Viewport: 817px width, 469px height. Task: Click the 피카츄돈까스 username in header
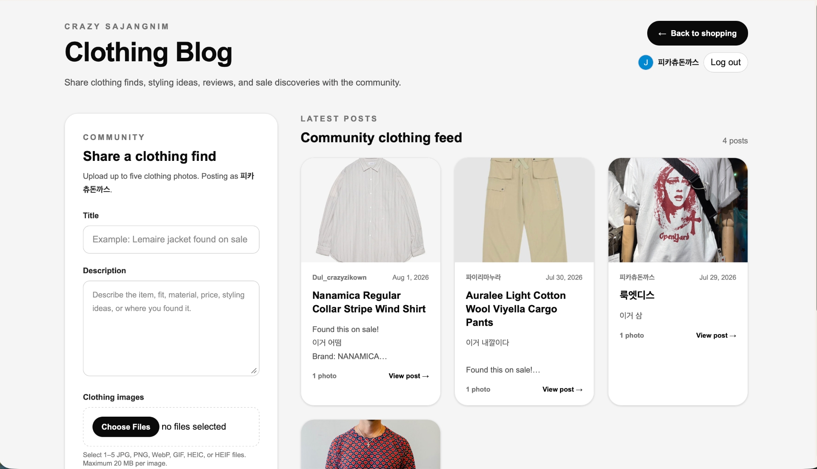(678, 63)
